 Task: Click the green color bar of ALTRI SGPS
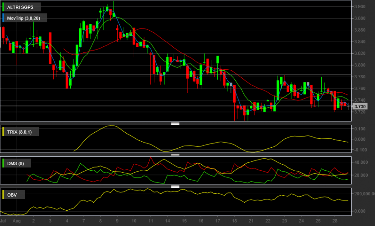pos(3,7)
